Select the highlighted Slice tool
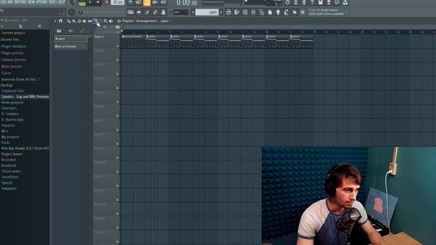 95,21
